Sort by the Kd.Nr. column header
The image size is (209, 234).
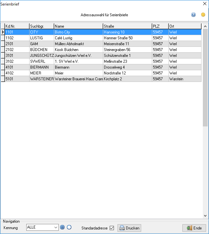17,26
